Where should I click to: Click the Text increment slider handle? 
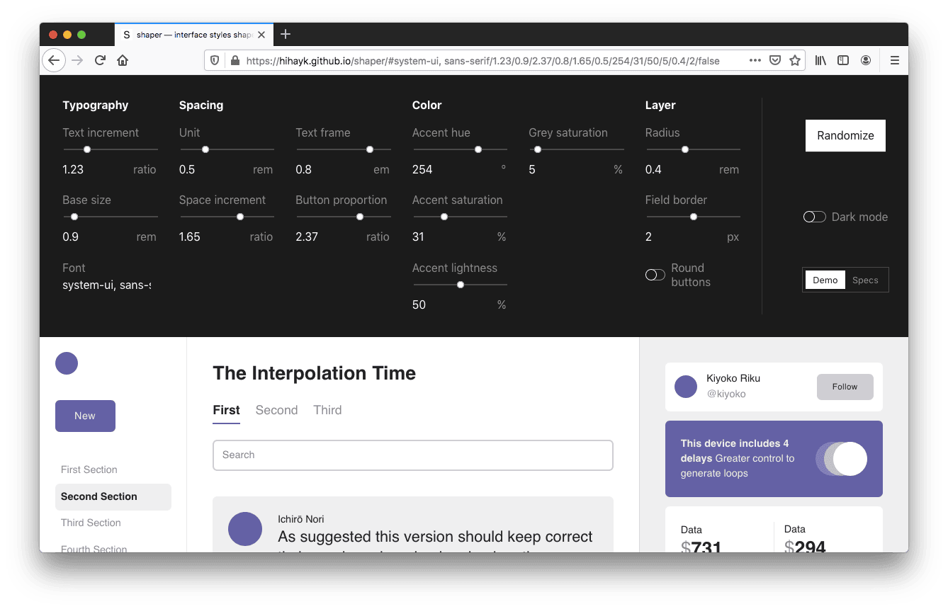pos(87,149)
